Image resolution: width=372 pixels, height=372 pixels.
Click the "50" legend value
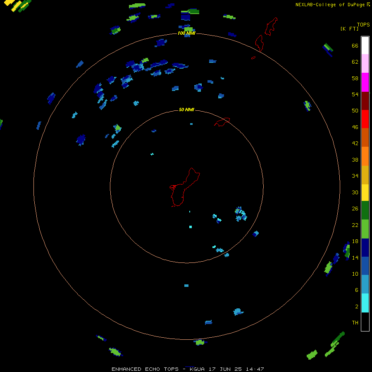(355, 111)
